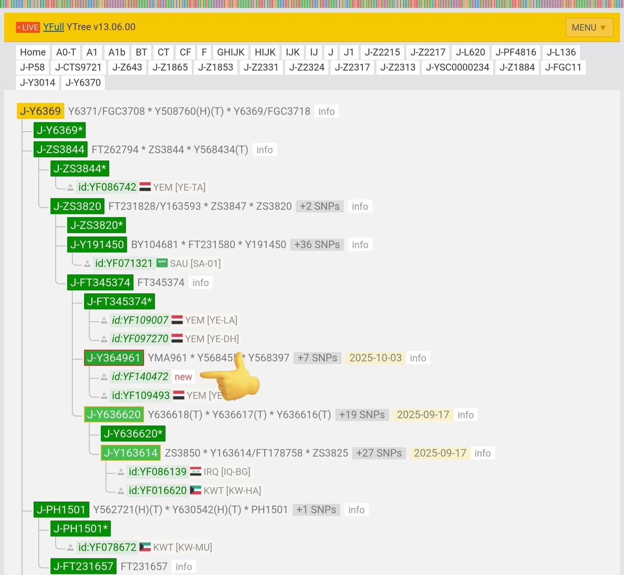
Task: Expand +27 SNPs for J-Y163614
Action: pos(379,453)
